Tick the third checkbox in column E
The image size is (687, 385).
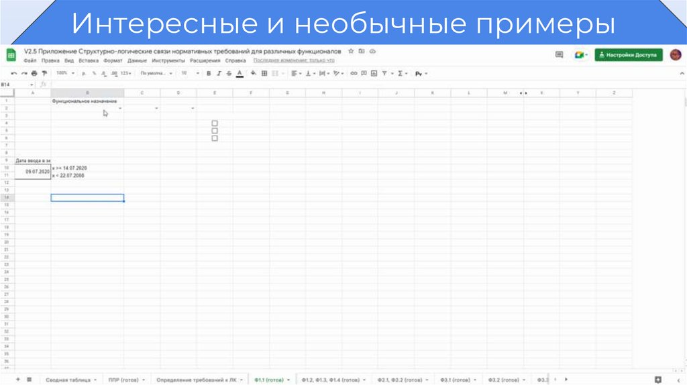(215, 138)
